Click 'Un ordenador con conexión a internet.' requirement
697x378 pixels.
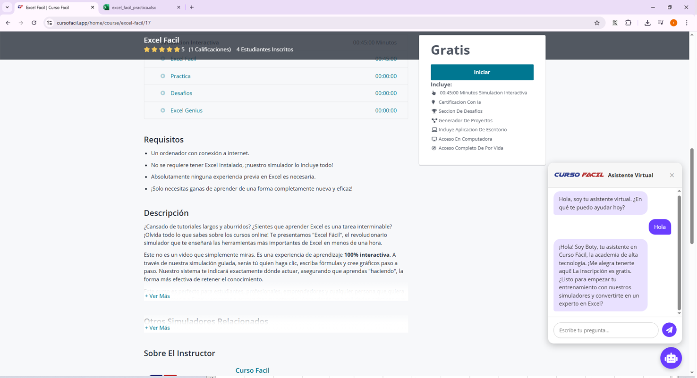[x=200, y=153]
